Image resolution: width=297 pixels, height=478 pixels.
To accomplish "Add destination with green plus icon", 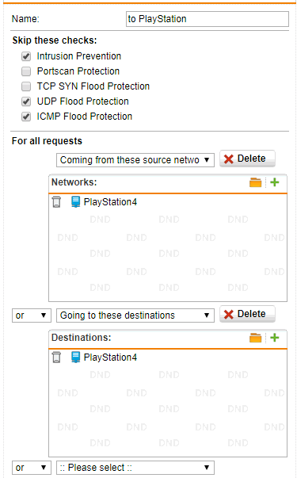I will point(275,338).
